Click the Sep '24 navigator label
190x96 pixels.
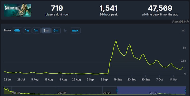tap(154, 93)
